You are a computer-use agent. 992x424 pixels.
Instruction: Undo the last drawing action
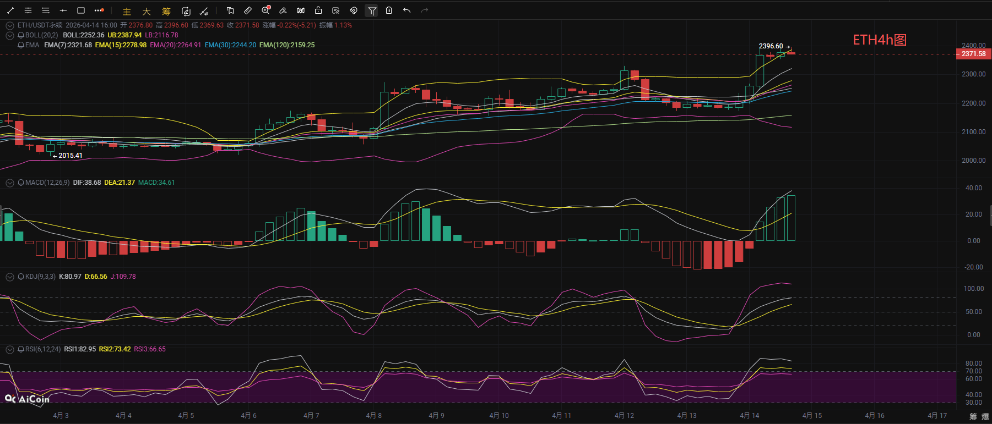pos(406,10)
